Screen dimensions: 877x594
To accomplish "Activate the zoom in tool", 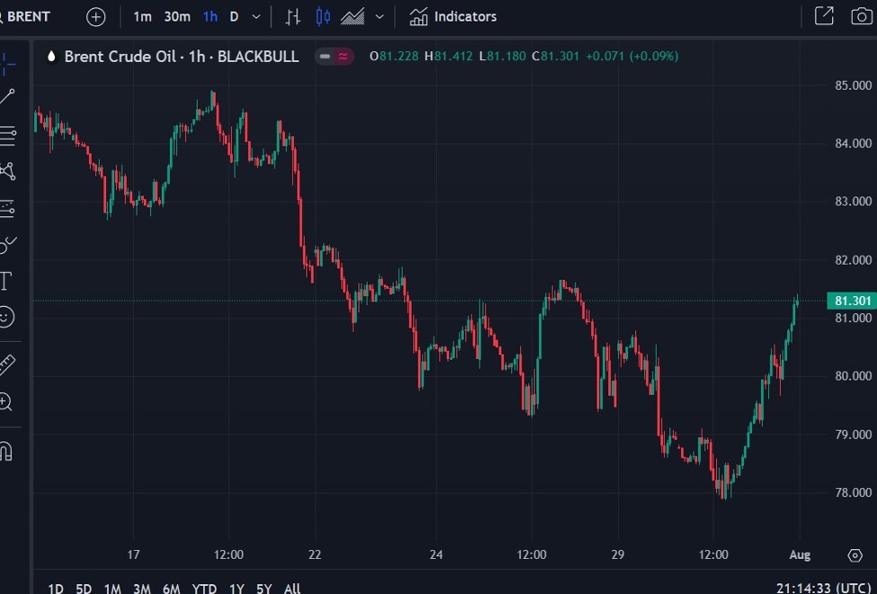I will pyautogui.click(x=6, y=402).
